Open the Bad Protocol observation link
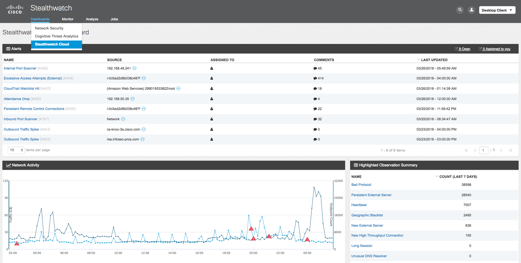The image size is (521, 263). (x=361, y=185)
